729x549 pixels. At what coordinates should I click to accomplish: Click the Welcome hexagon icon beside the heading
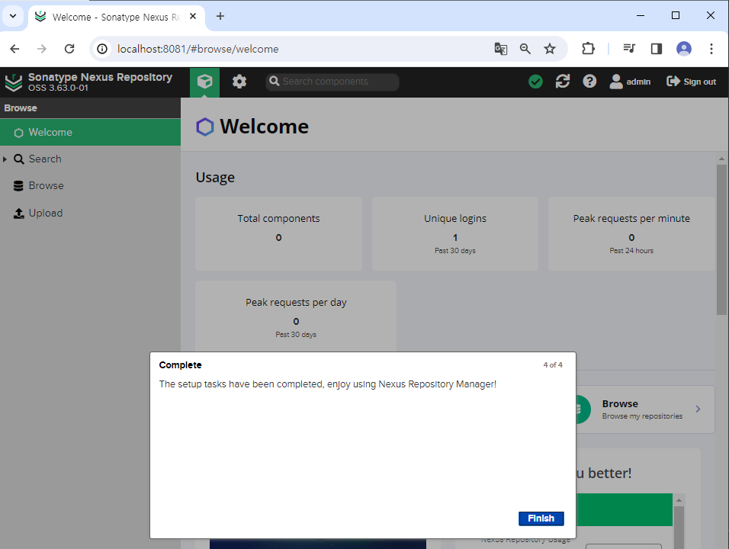tap(205, 127)
